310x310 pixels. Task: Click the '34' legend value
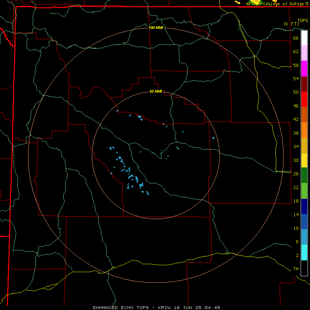296,147
